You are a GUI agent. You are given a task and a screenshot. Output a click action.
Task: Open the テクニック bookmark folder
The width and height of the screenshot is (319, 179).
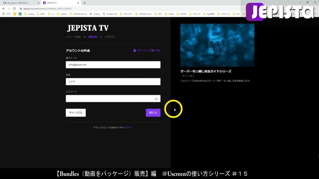(x=195, y=14)
